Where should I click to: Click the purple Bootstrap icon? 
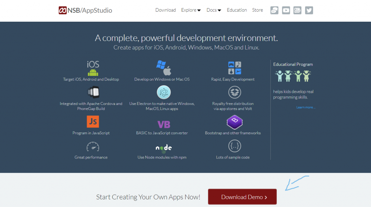point(234,122)
